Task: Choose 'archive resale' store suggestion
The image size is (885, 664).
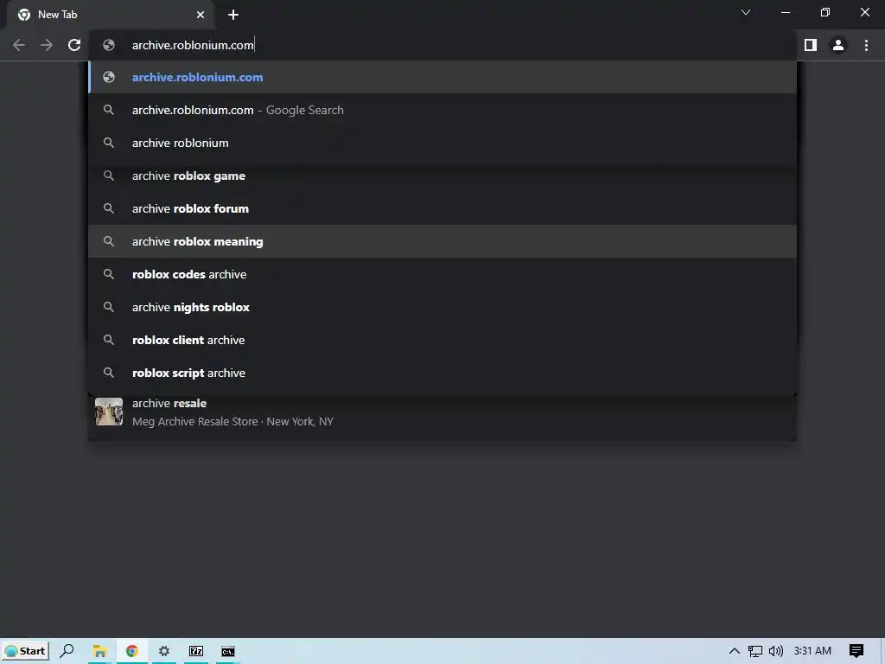Action: (442, 412)
